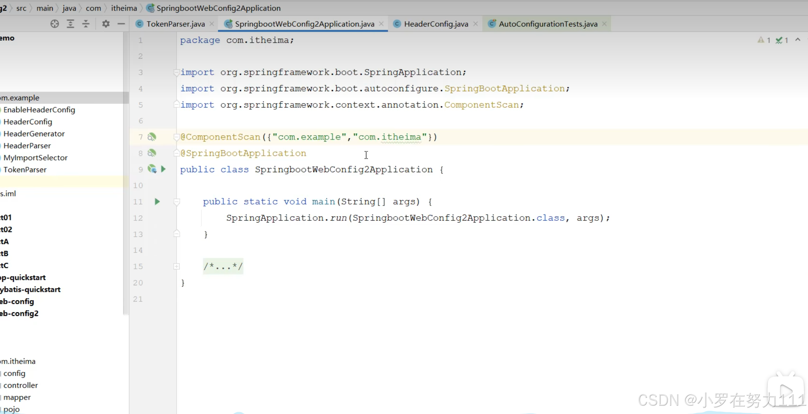The height and width of the screenshot is (414, 808).
Task: Click the project panel vertical scrollbar
Action: click(126, 172)
